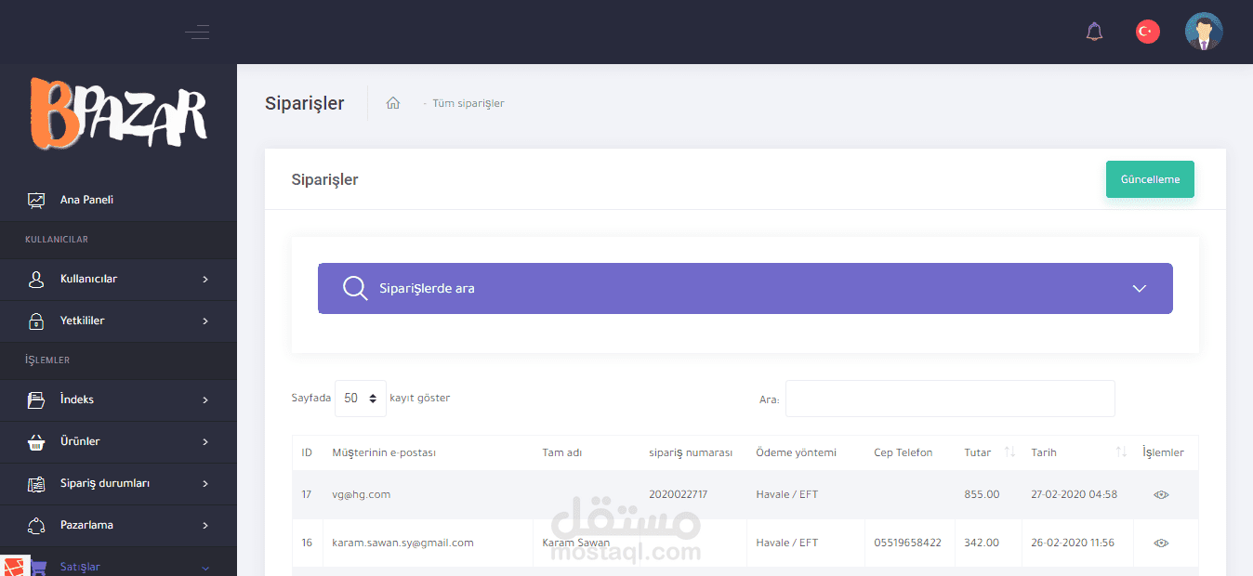Open İndeks menu item
Viewport: 1253px width, 576px height.
click(118, 399)
